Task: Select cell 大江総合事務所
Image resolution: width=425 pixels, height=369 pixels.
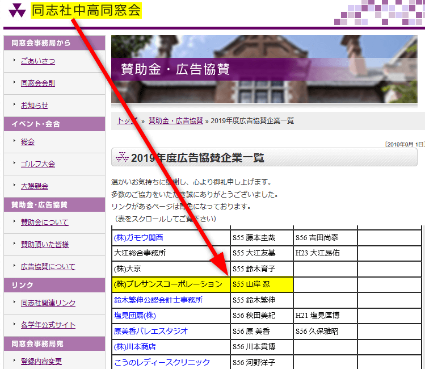Action: coord(171,253)
